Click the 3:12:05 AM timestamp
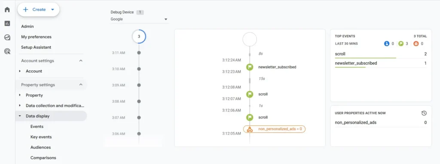Viewport: 440px width, 164px height. [231, 134]
